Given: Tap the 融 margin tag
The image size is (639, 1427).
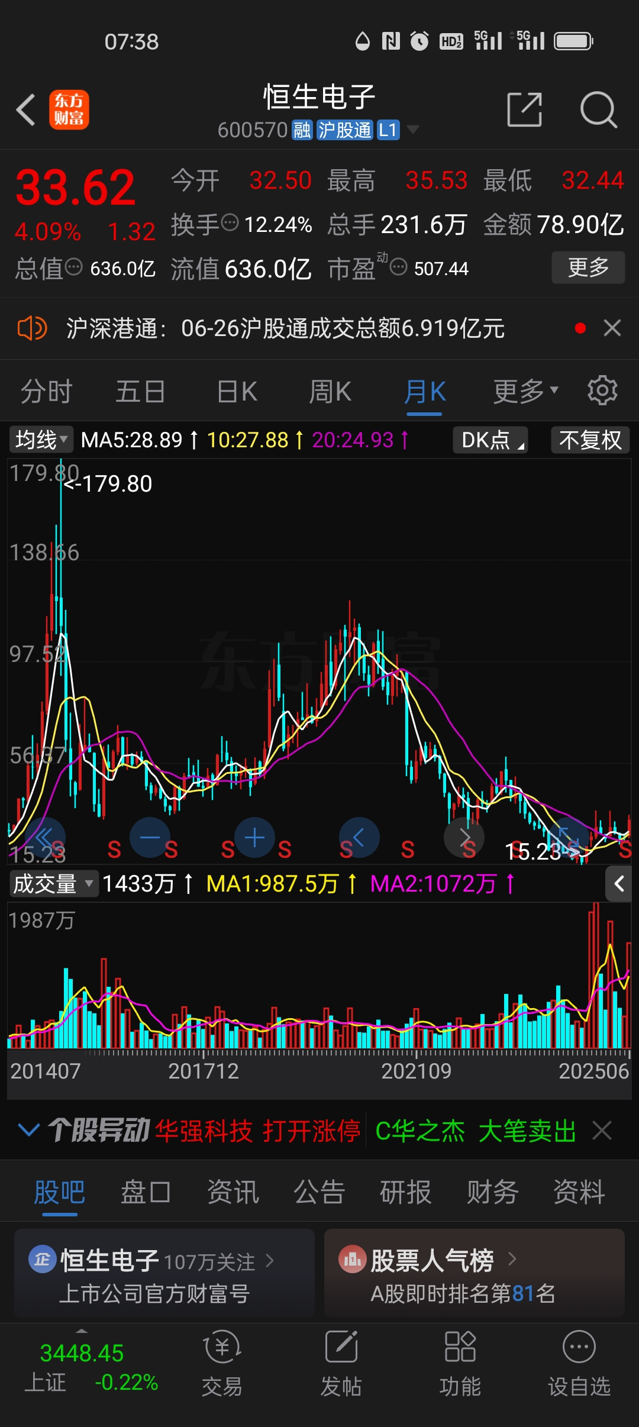Looking at the screenshot, I should coord(302,130).
